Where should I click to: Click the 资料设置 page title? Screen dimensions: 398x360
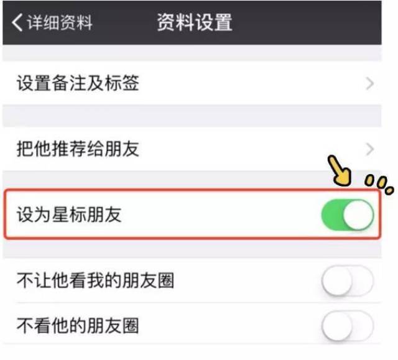pos(195,22)
